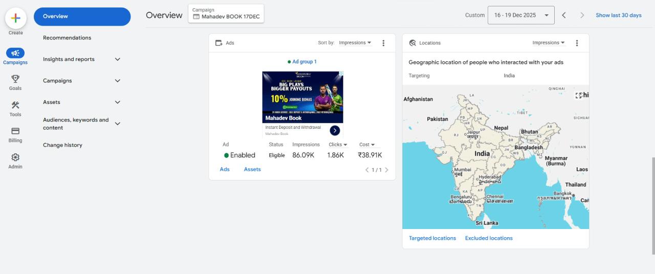Open Locations Impressions metric dropdown
Screen dimensions: 655x274
pyautogui.click(x=549, y=43)
